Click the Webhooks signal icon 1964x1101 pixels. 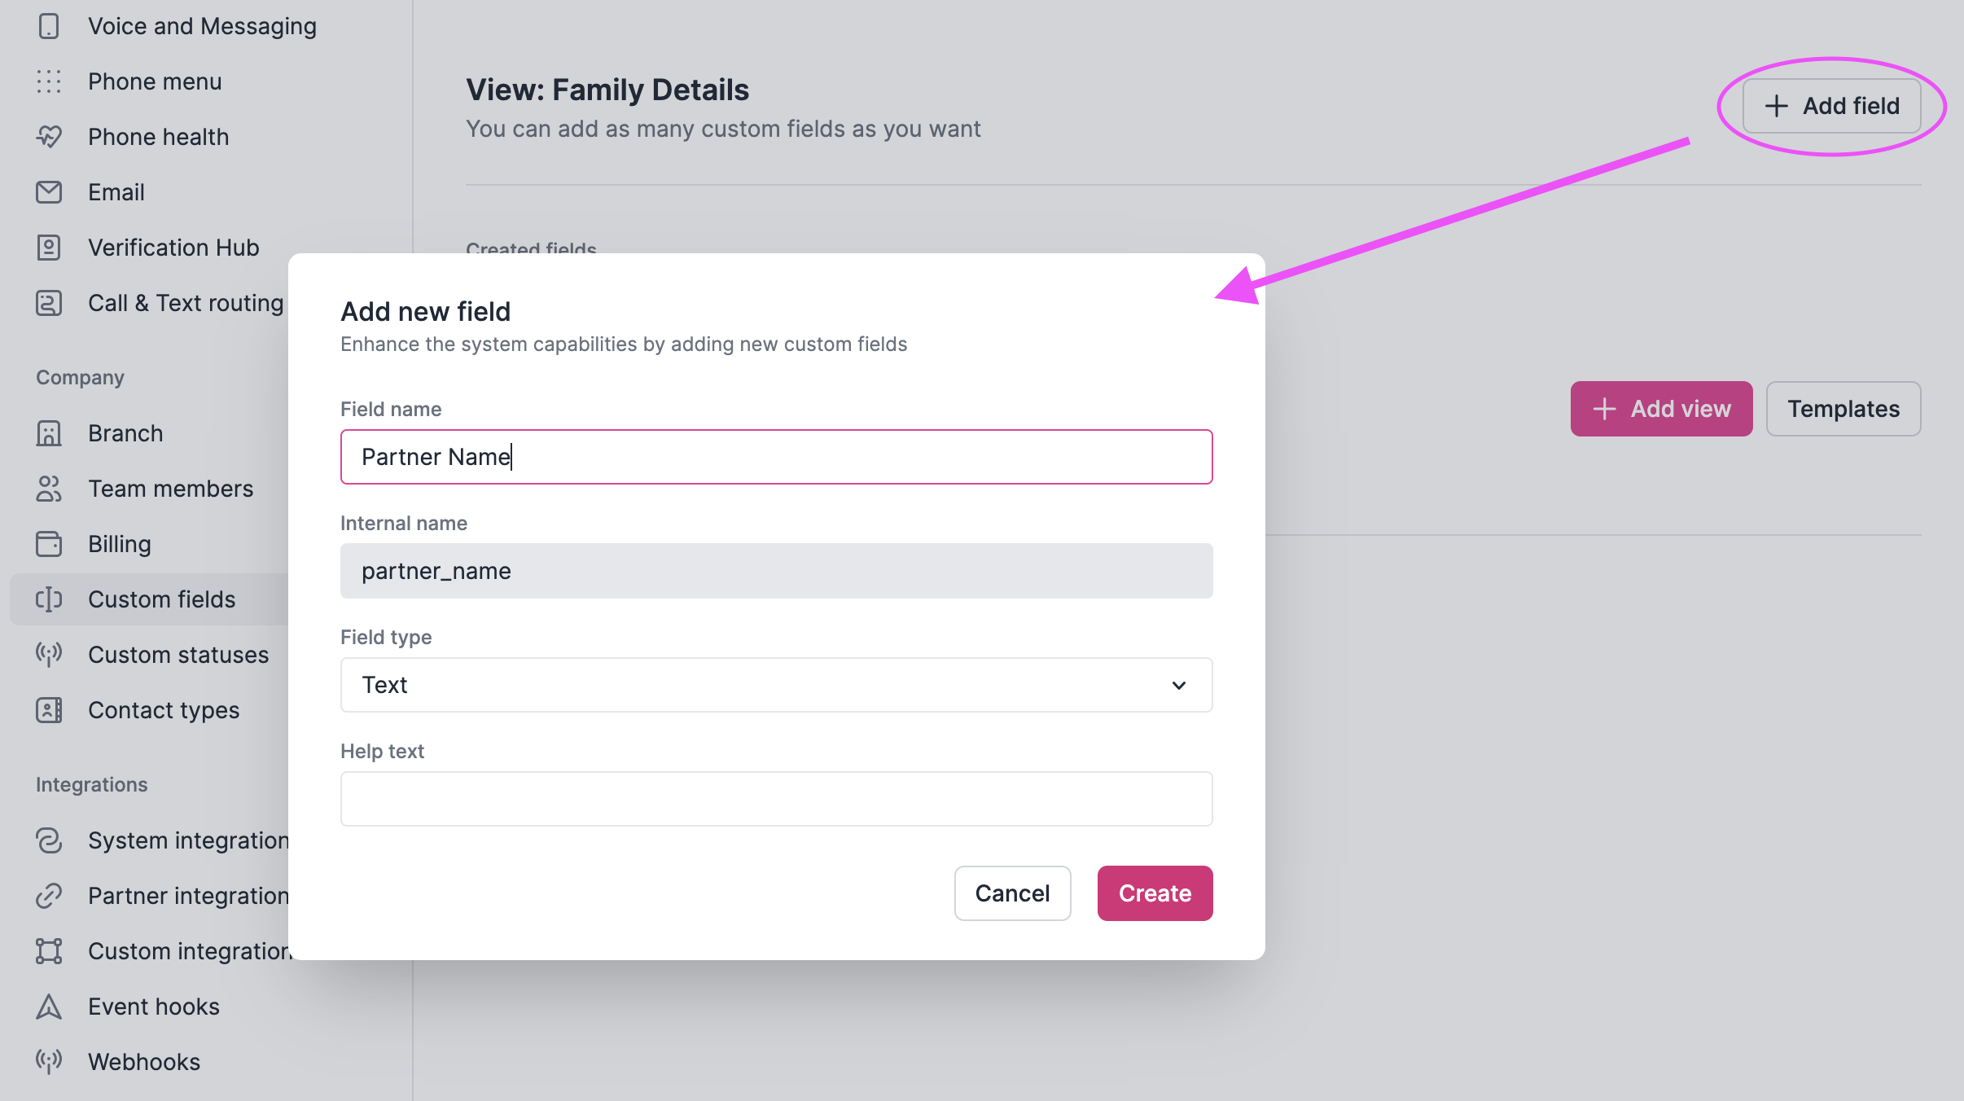click(49, 1062)
